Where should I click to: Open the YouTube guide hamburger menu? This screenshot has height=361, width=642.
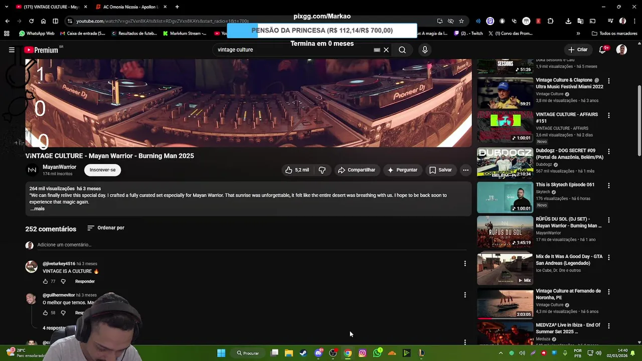tap(12, 50)
